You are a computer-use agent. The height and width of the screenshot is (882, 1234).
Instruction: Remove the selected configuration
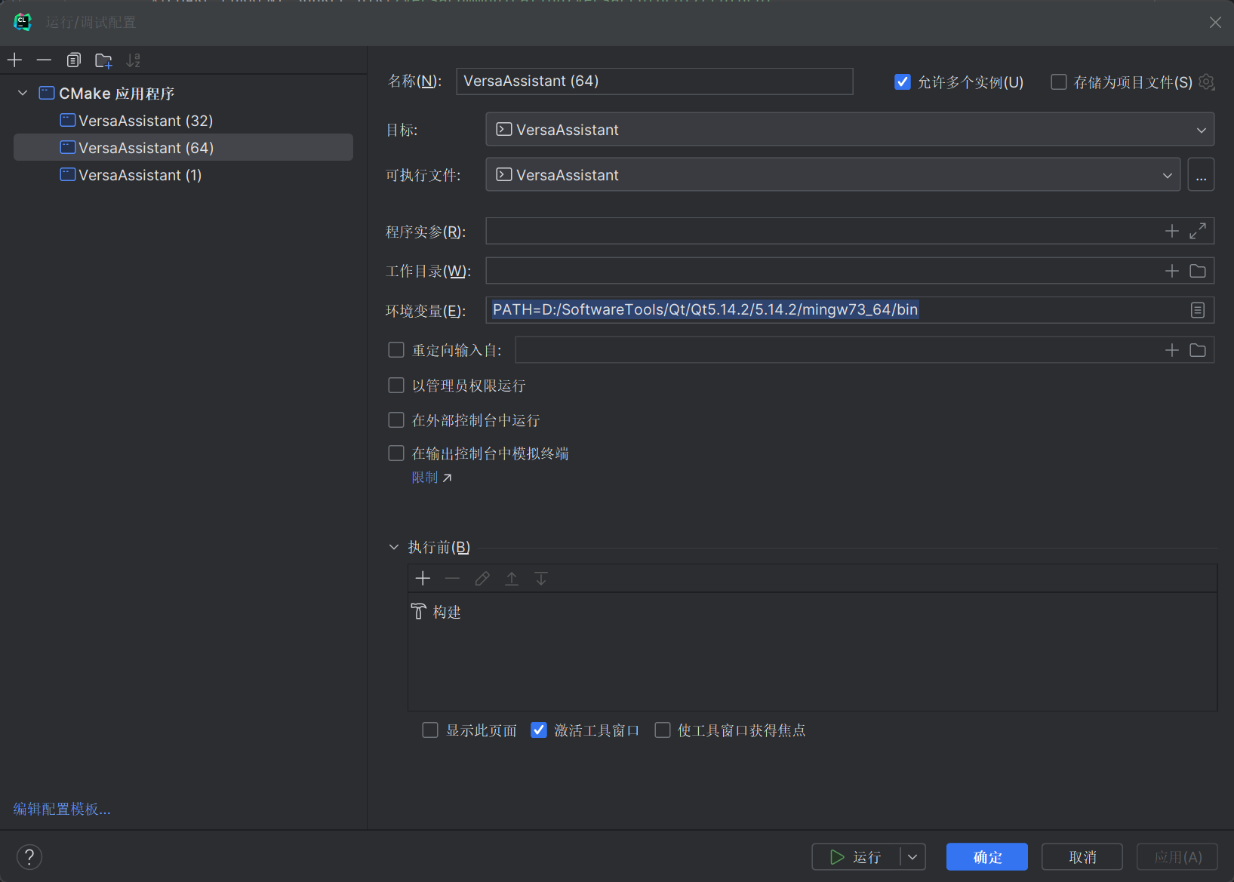pyautogui.click(x=45, y=60)
